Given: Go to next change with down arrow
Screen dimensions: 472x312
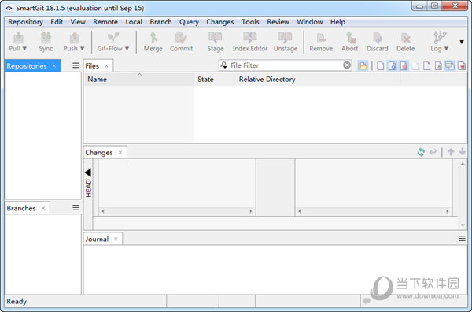Looking at the screenshot, I should coord(463,152).
